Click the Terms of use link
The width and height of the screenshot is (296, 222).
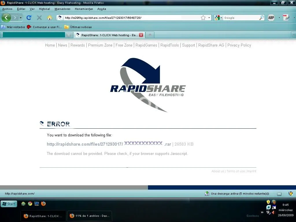[235, 171]
